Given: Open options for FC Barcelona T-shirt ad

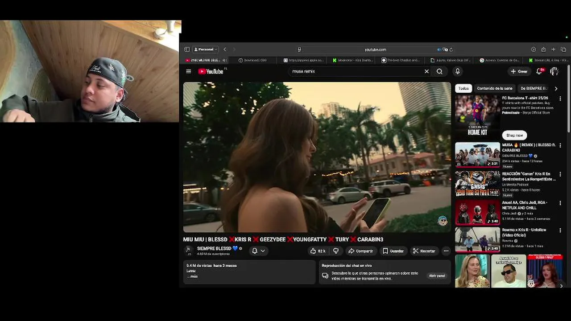Looking at the screenshot, I should (x=560, y=99).
